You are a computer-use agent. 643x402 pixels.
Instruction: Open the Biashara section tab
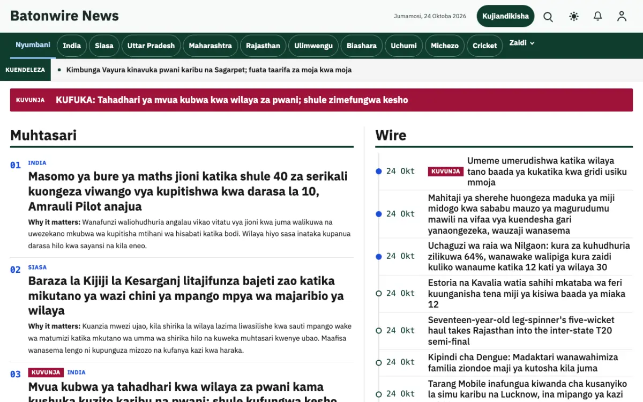pos(362,46)
